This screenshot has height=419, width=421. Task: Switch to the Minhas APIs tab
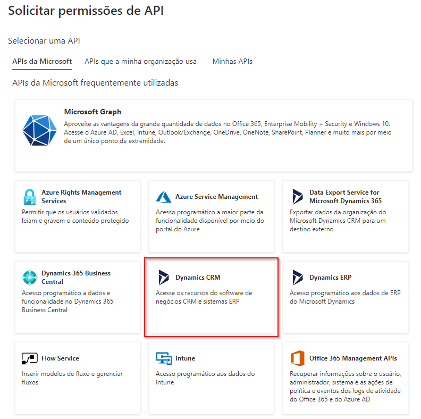[232, 62]
